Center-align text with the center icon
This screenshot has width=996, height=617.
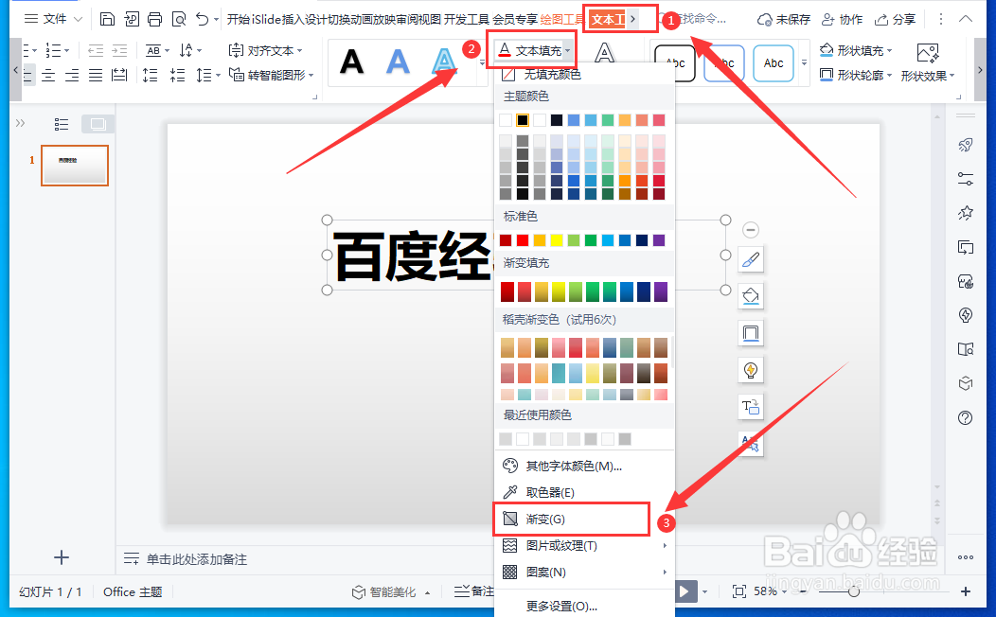pos(48,76)
